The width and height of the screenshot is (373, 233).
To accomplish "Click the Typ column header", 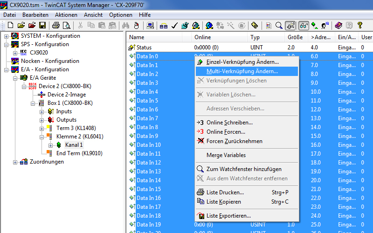I will [266, 37].
